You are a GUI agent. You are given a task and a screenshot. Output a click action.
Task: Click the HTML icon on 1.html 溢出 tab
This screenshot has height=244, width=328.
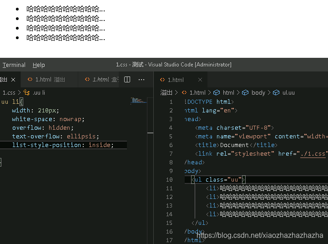30,79
